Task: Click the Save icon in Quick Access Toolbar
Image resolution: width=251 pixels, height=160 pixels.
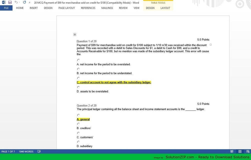Action: [x=10, y=2]
